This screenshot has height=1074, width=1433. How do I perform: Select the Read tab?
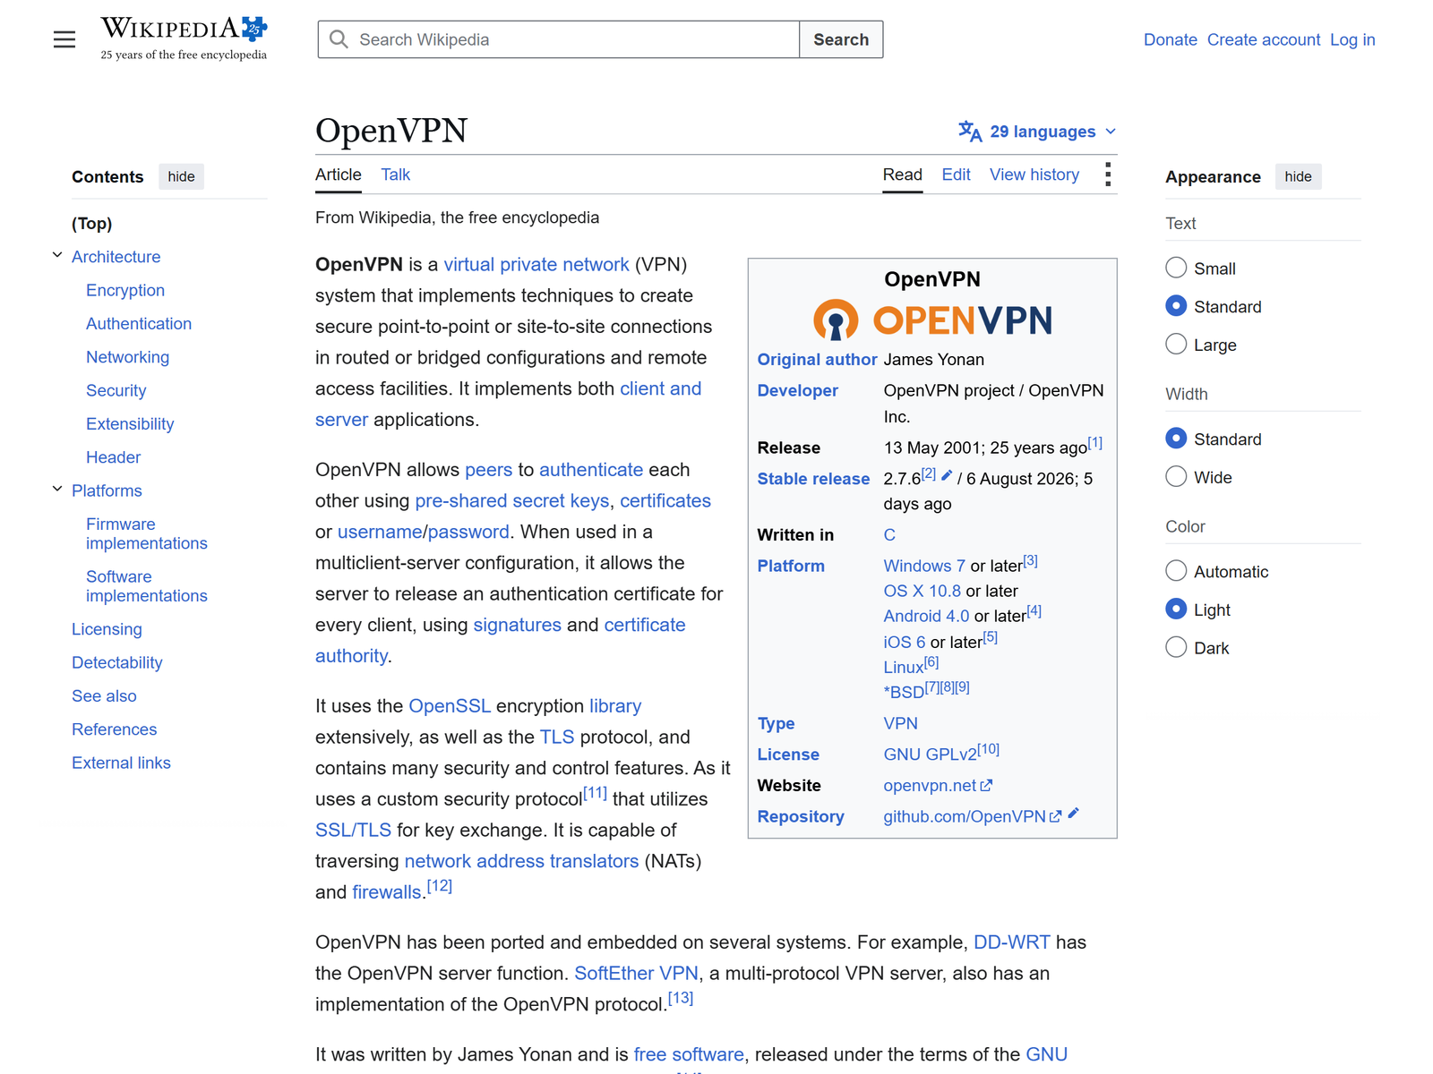[x=902, y=175]
